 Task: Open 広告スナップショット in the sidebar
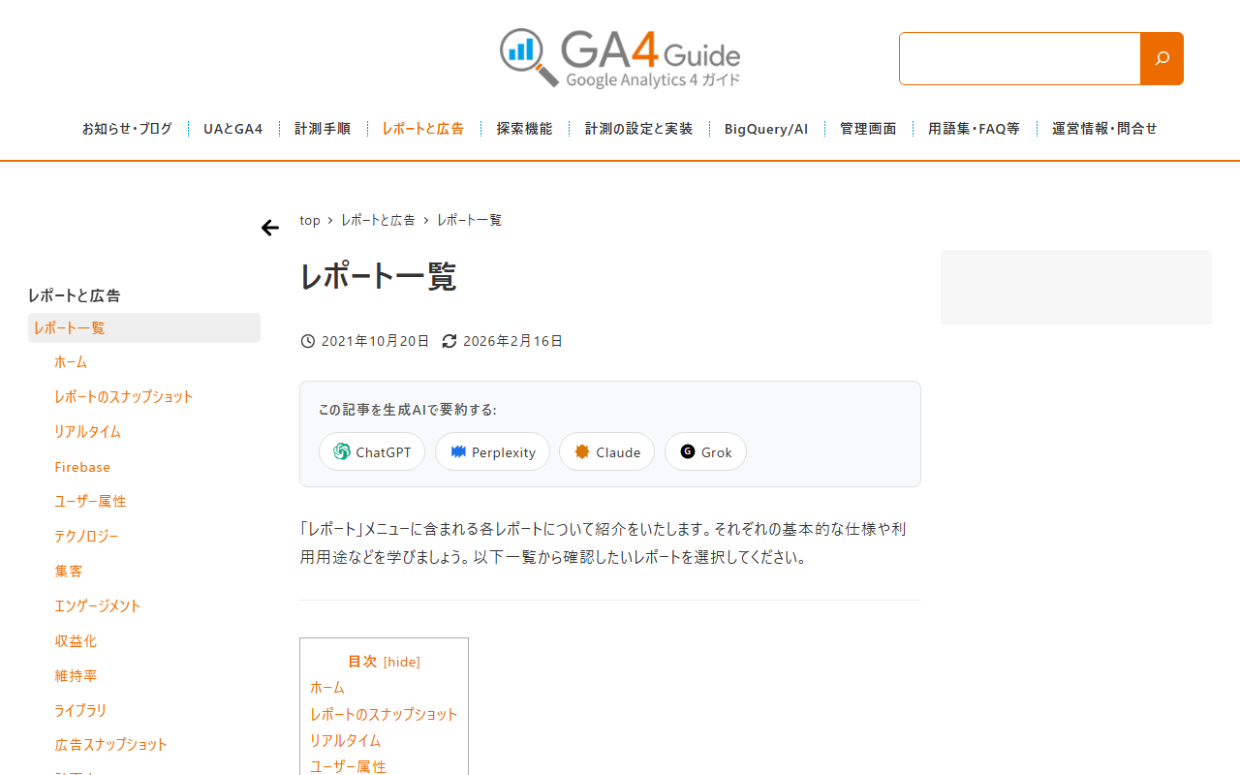[111, 745]
